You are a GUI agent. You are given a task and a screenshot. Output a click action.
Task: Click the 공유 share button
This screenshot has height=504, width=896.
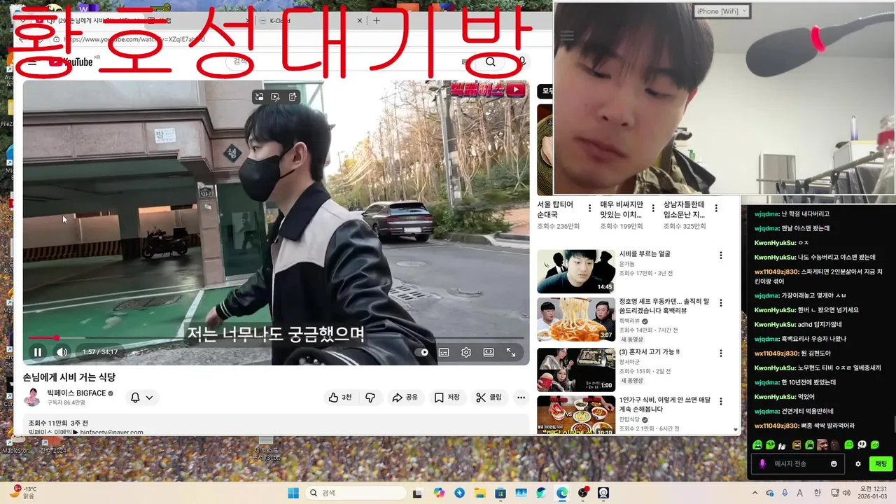click(x=405, y=398)
